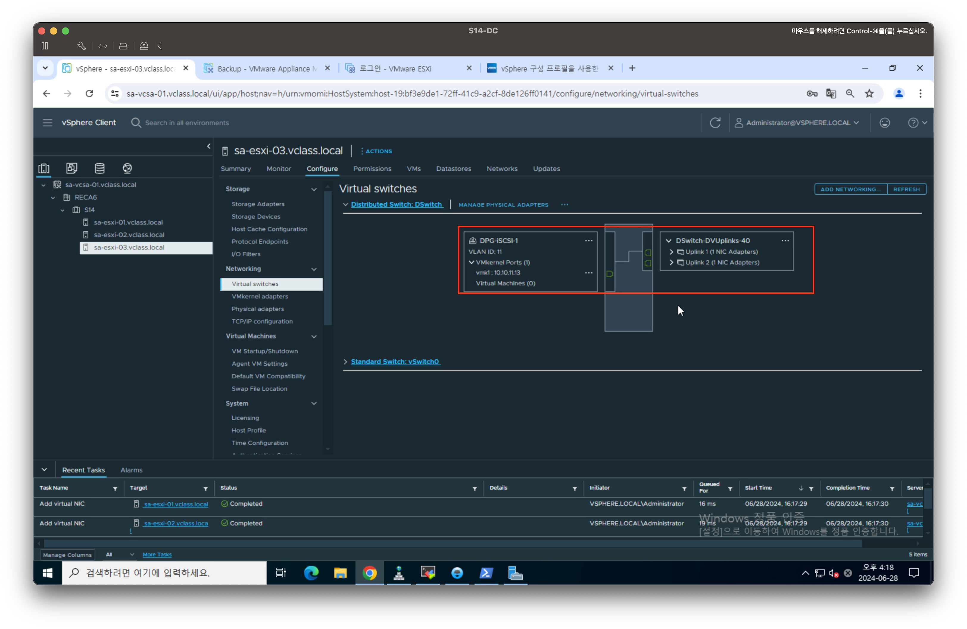Switch to the Monitor tab

[x=278, y=169]
